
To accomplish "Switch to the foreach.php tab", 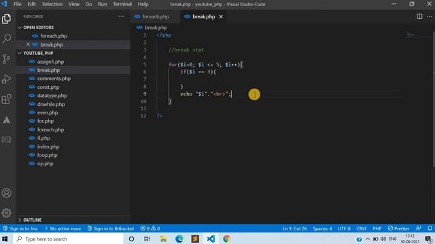I will (x=156, y=16).
